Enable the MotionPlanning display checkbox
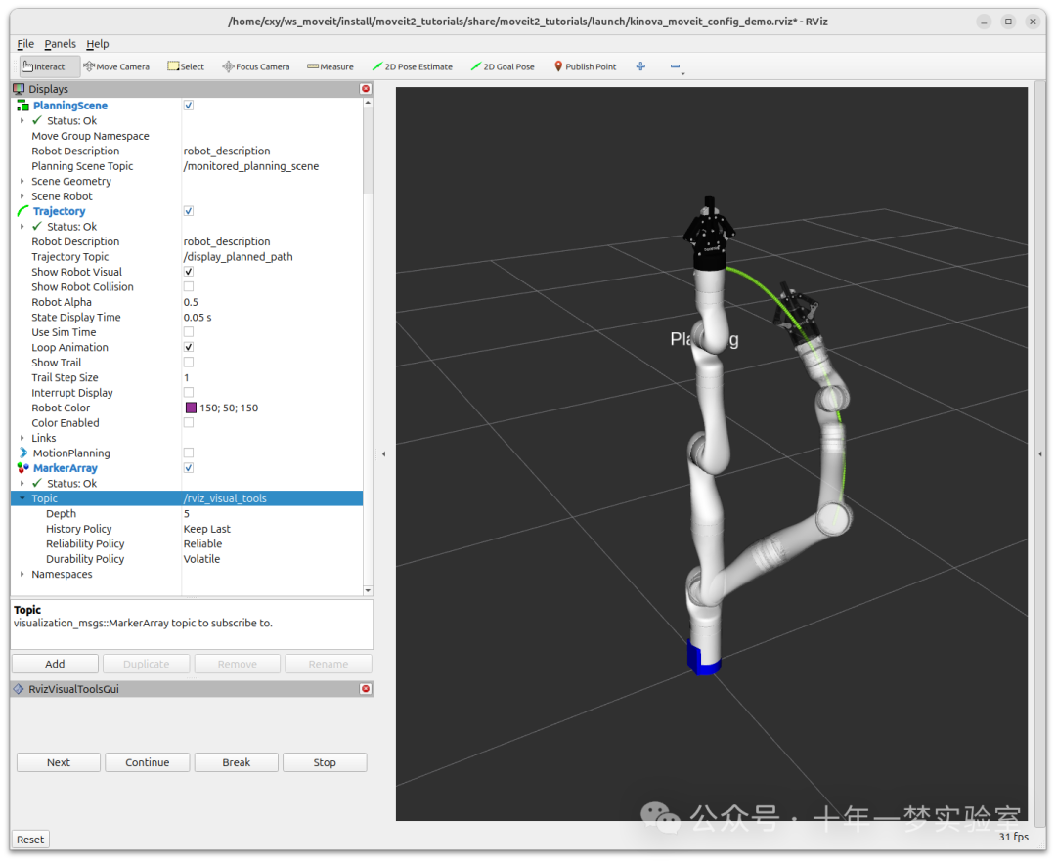This screenshot has height=862, width=1056. (x=189, y=453)
